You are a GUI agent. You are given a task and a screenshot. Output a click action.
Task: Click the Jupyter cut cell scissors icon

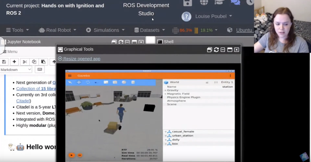(x=25, y=62)
